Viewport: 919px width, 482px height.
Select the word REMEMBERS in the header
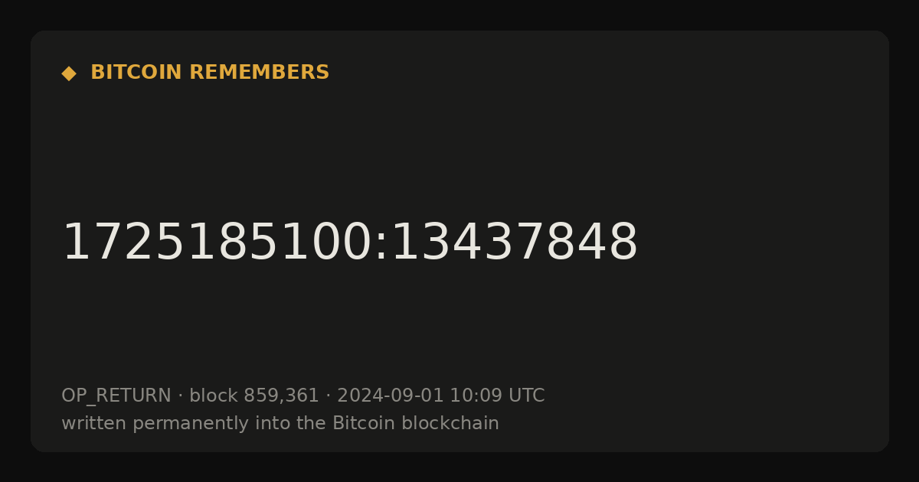[x=259, y=73]
